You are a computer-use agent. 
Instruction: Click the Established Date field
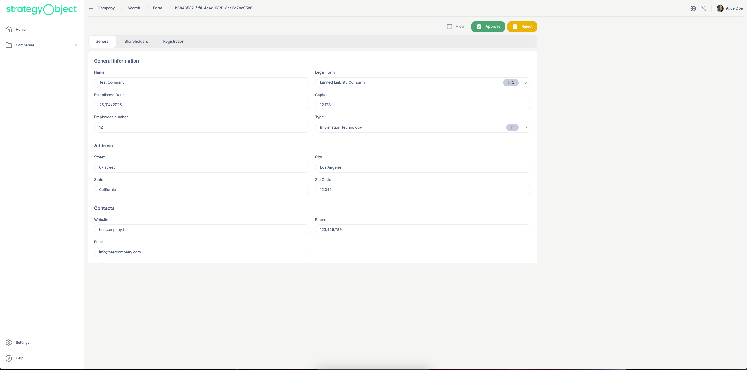(202, 105)
